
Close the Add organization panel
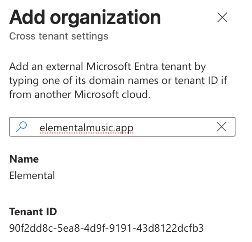coord(222,17)
